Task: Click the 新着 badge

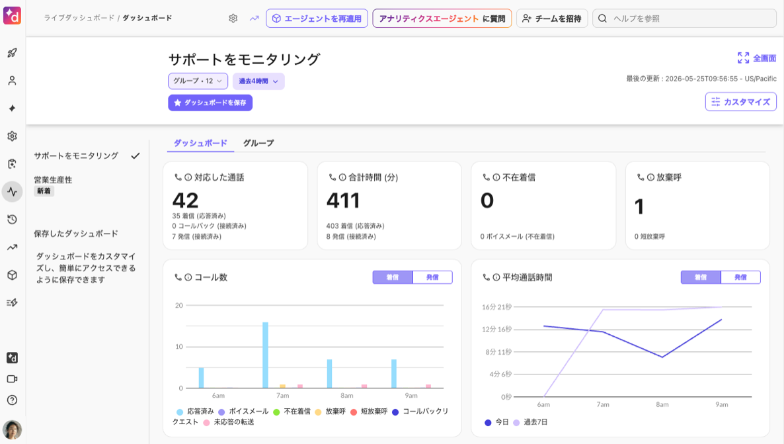Action: pos(44,191)
